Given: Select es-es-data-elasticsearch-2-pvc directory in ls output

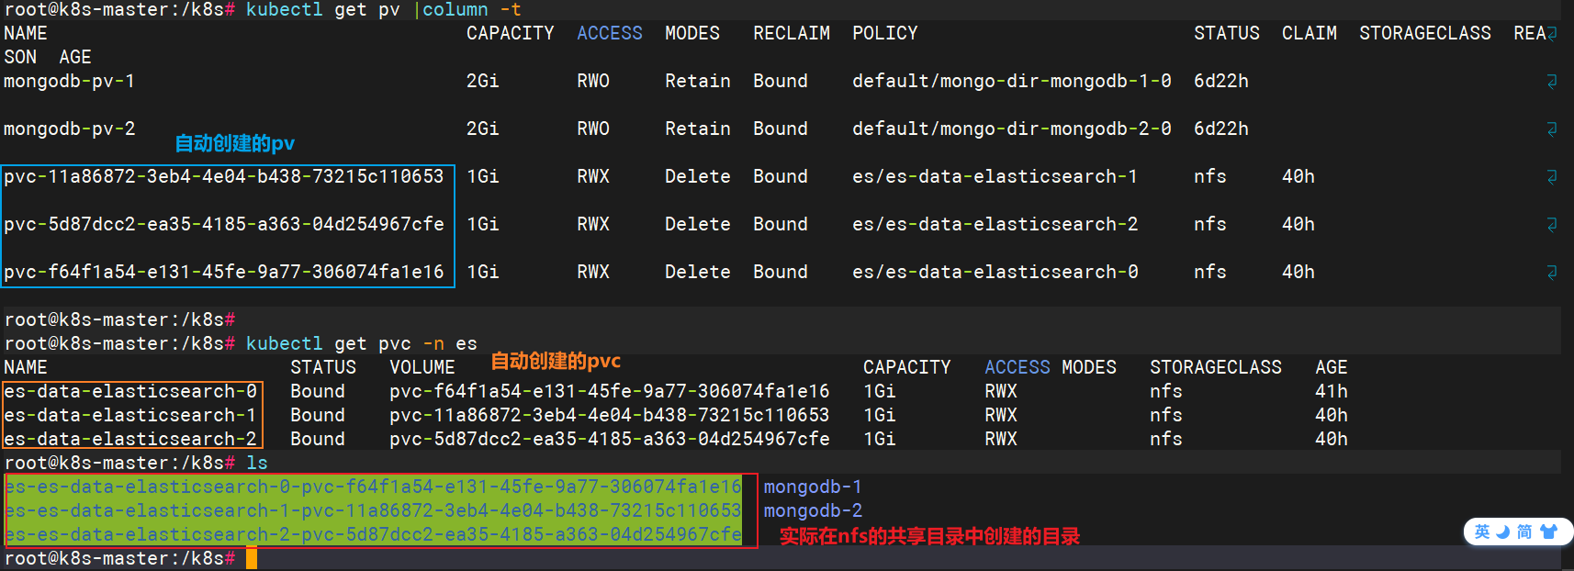Looking at the screenshot, I should [373, 534].
